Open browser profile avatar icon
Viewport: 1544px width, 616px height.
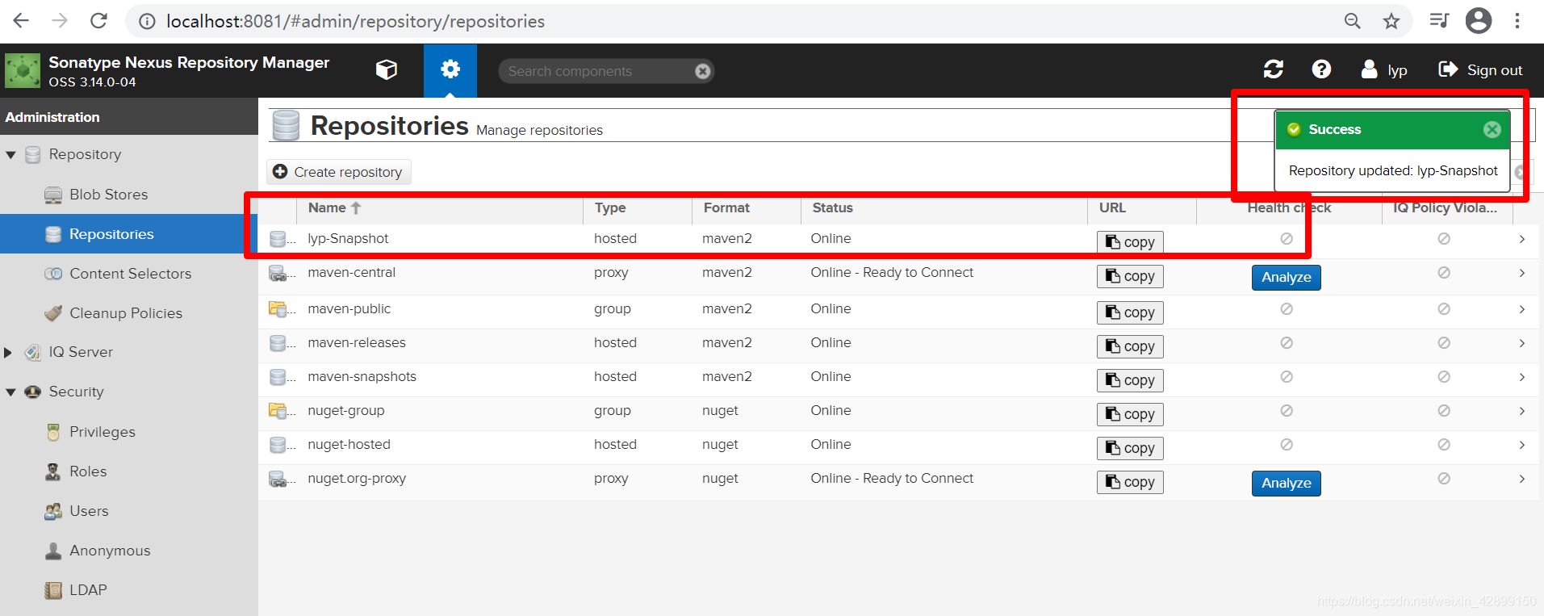point(1479,21)
